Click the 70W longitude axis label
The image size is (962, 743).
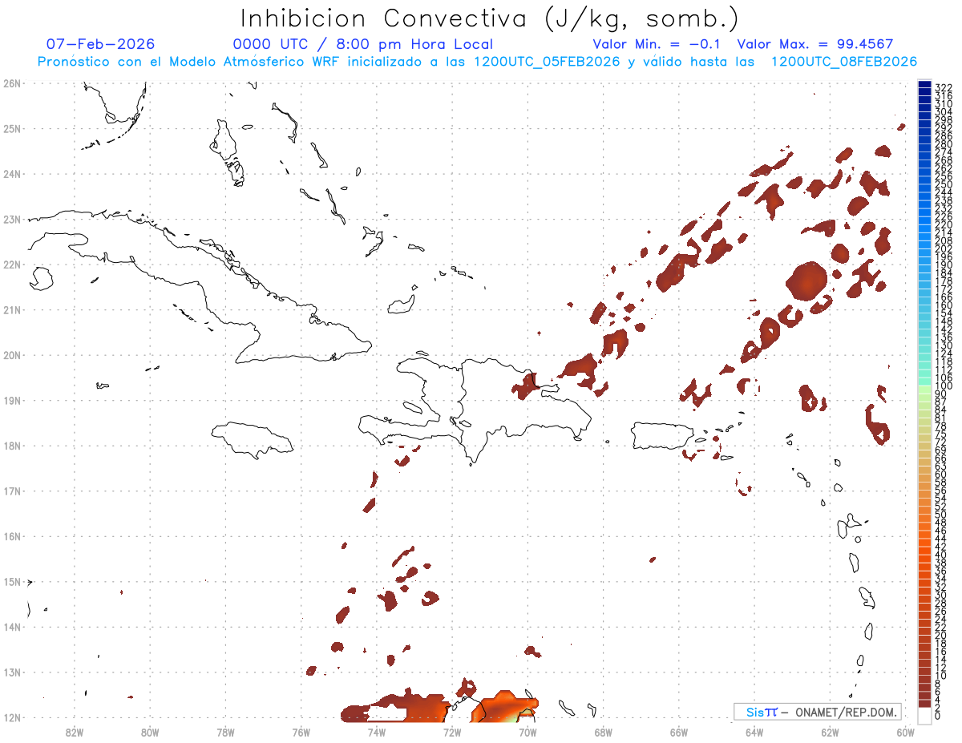[x=527, y=732]
